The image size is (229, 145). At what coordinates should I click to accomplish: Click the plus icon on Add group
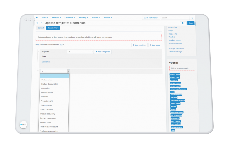coord(151,45)
